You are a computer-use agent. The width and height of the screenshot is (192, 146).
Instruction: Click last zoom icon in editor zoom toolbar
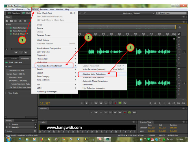[x=184, y=103]
